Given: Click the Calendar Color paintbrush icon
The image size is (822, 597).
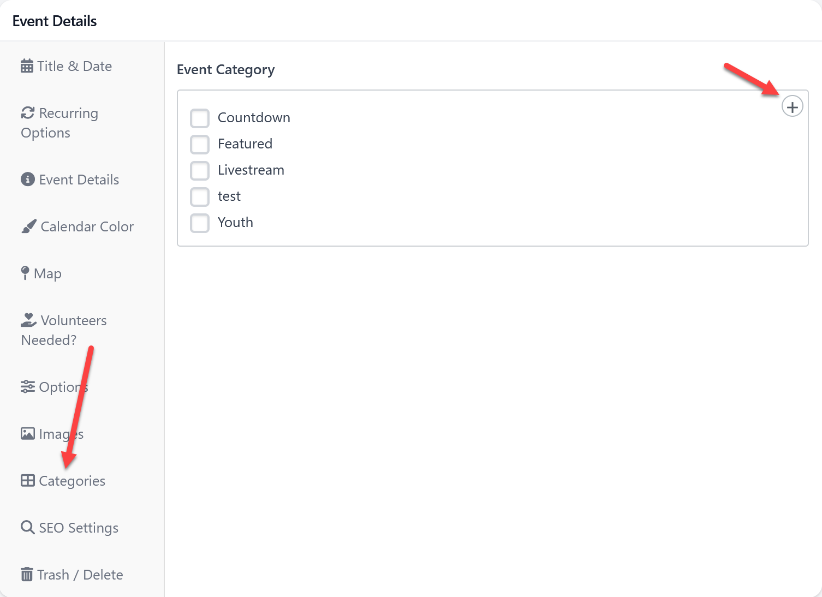Looking at the screenshot, I should 28,226.
